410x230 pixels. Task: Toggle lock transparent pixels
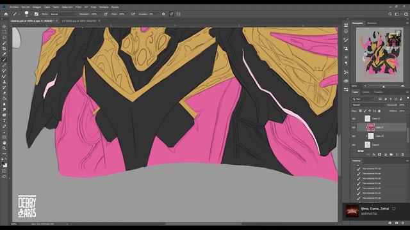(360, 111)
